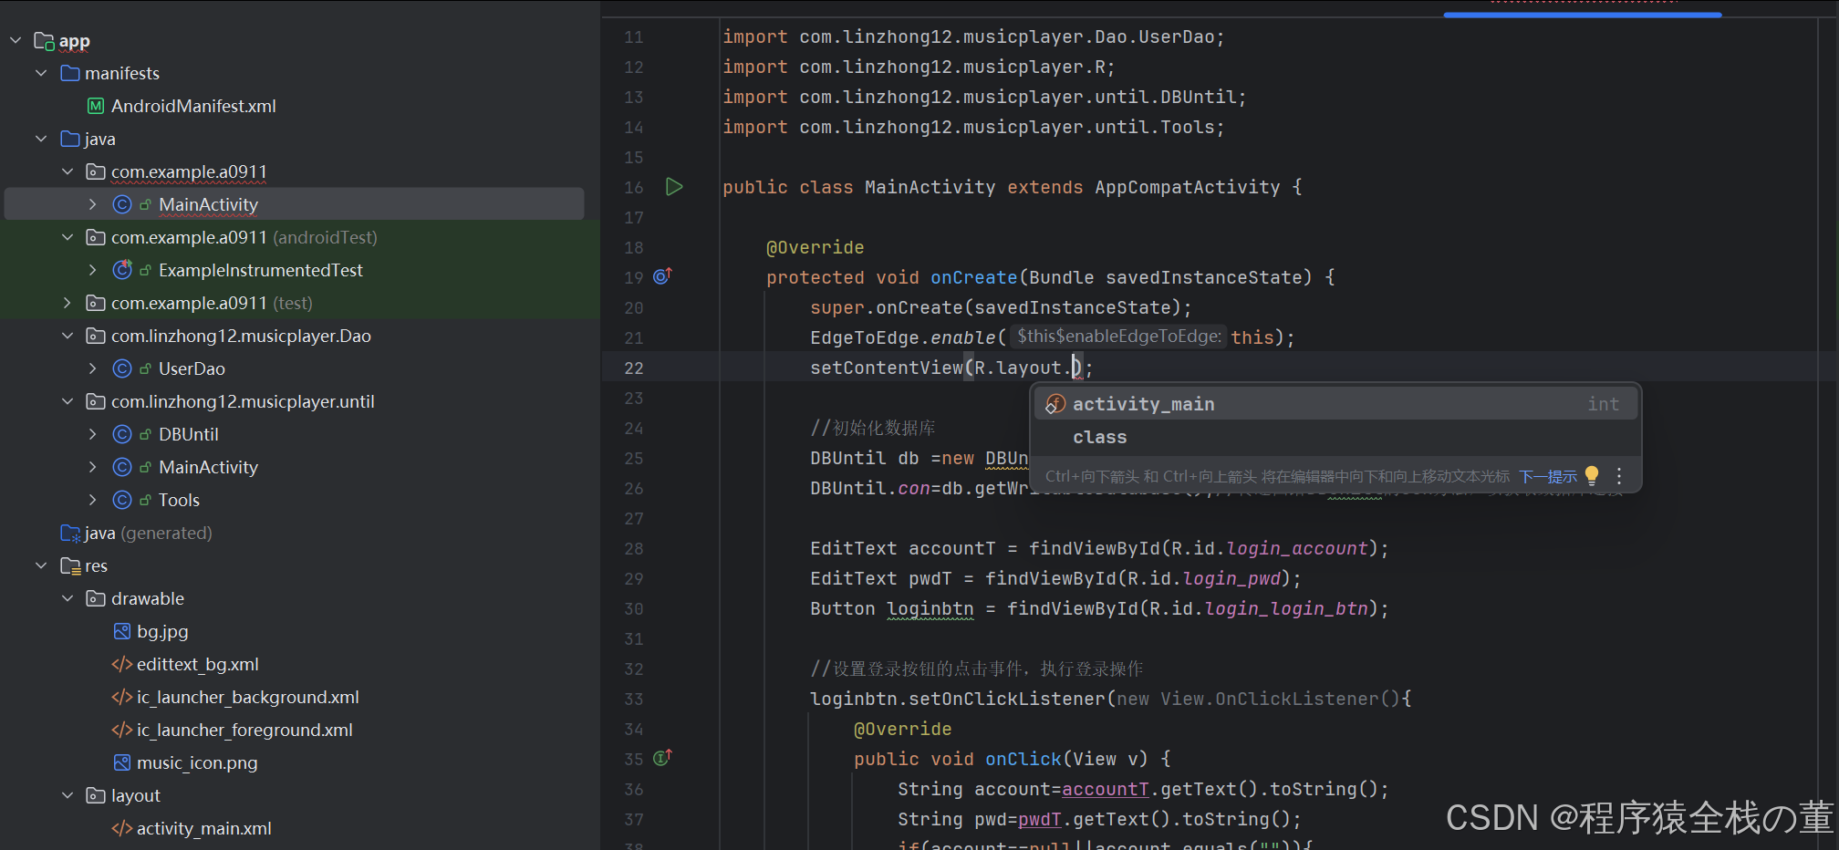Open the MainActivity class file icon

tap(122, 204)
